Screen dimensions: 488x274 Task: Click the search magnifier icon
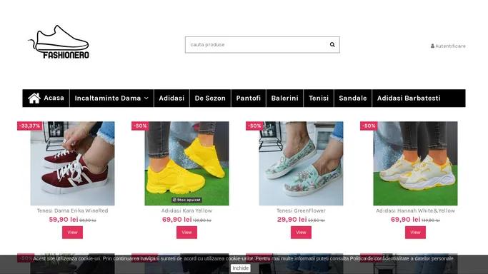click(x=332, y=44)
